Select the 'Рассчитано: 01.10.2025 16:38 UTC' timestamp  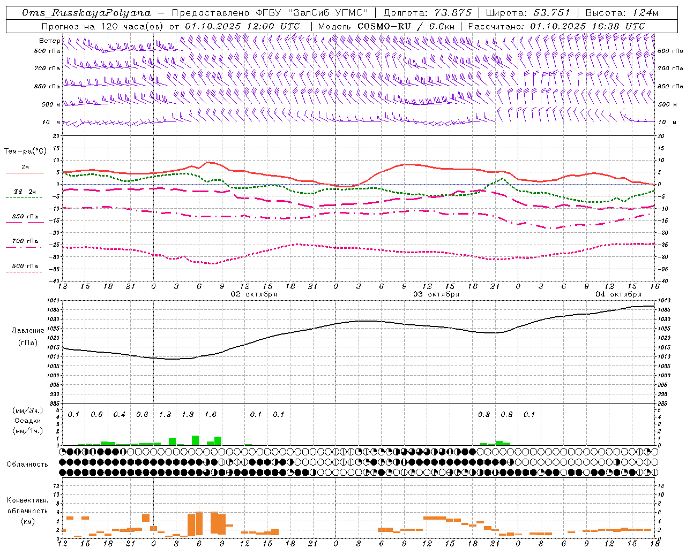[x=556, y=26]
